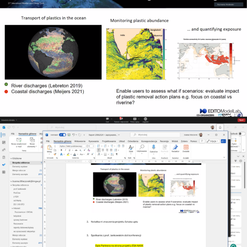Open Outlook Mail icon in sidebar

pyautogui.click(x=4, y=135)
